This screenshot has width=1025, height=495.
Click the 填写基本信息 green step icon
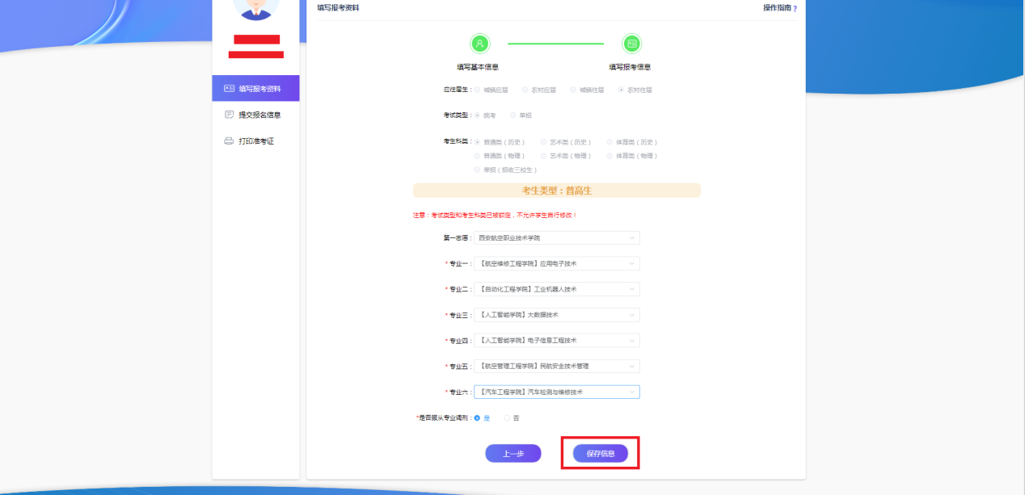480,44
